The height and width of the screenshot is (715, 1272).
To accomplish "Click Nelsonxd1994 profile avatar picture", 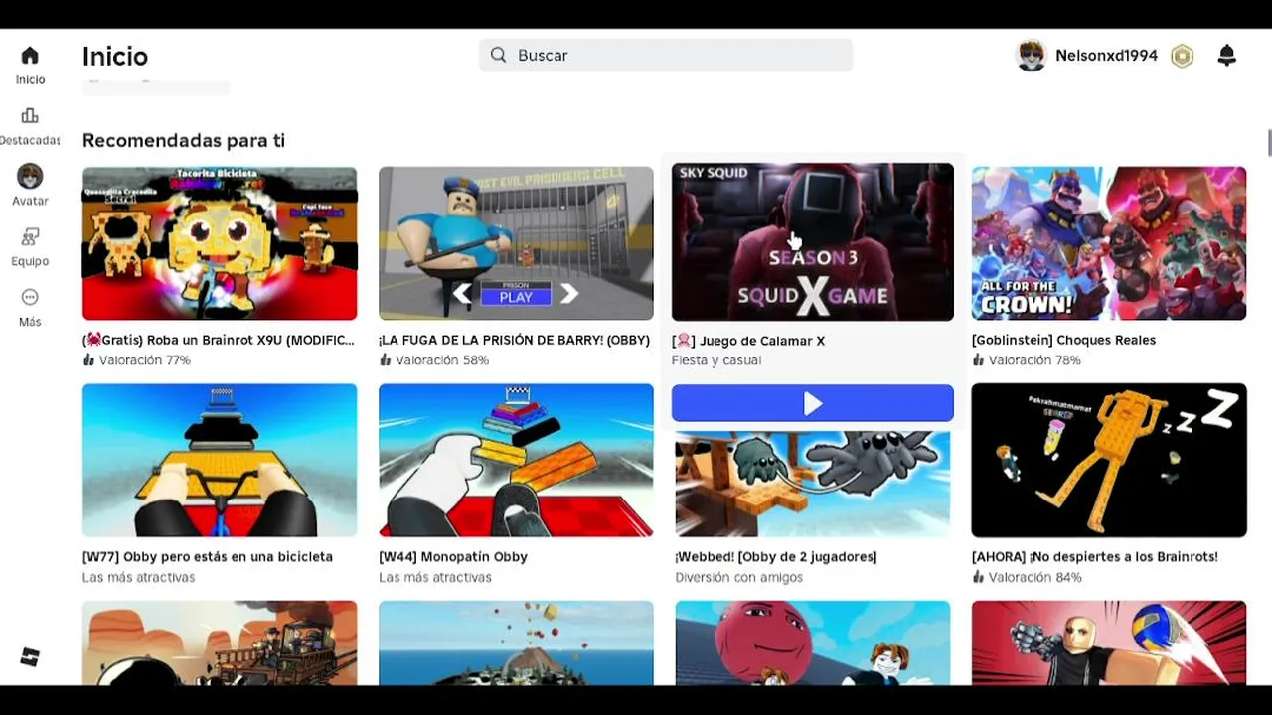I will (1032, 56).
